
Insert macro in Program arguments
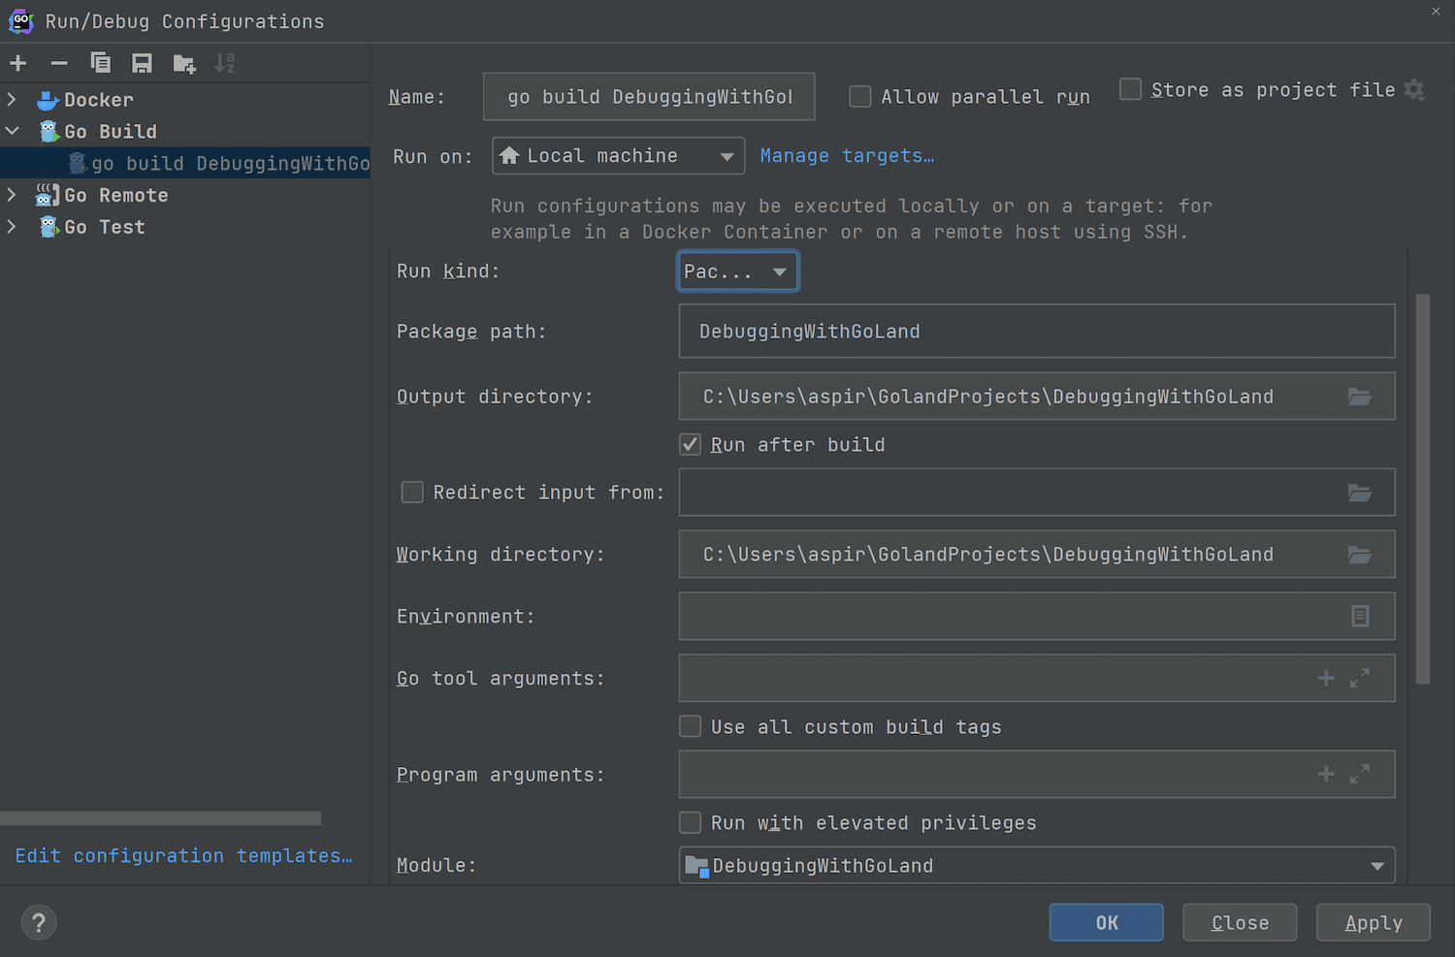coord(1326,774)
